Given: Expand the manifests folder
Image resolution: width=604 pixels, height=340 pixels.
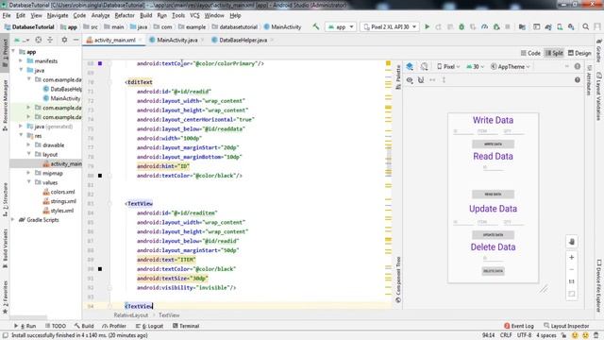Looking at the screenshot, I should tap(21, 60).
